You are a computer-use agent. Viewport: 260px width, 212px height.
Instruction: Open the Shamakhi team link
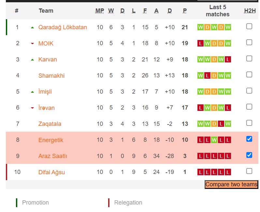click(51, 76)
